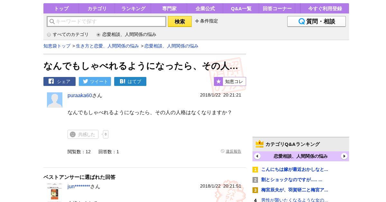Open puraaka60 avatar image

click(x=55, y=100)
